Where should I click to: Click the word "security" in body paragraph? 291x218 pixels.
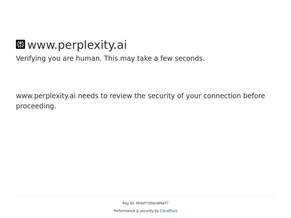click(x=161, y=96)
